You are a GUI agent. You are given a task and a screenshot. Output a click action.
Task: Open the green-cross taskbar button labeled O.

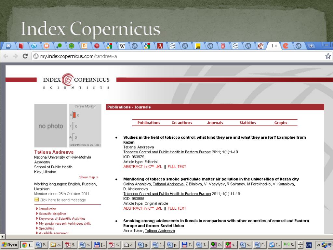point(216,245)
